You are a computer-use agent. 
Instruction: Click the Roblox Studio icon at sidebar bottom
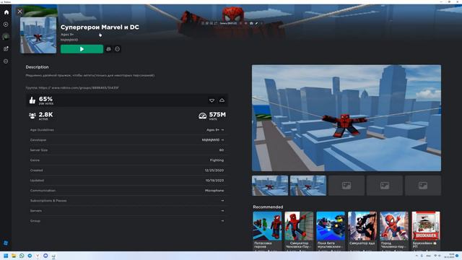pos(6,243)
